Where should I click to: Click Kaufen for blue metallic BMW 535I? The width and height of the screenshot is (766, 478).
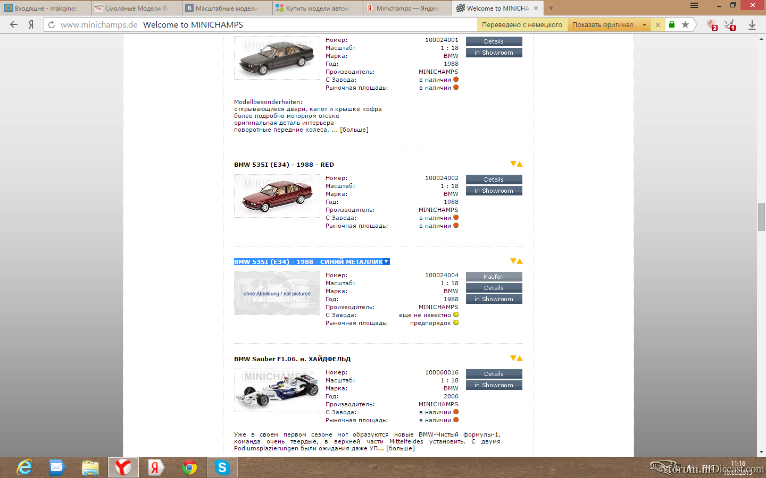[494, 277]
